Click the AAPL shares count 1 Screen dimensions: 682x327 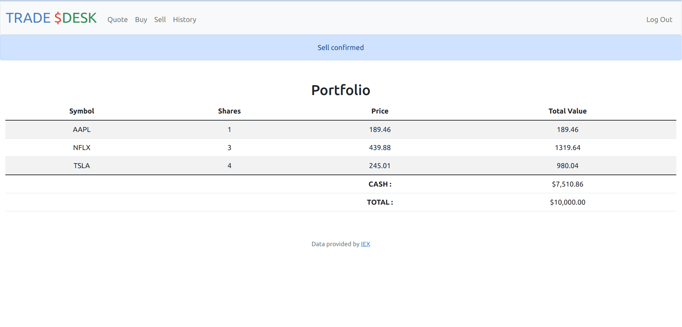tap(229, 129)
